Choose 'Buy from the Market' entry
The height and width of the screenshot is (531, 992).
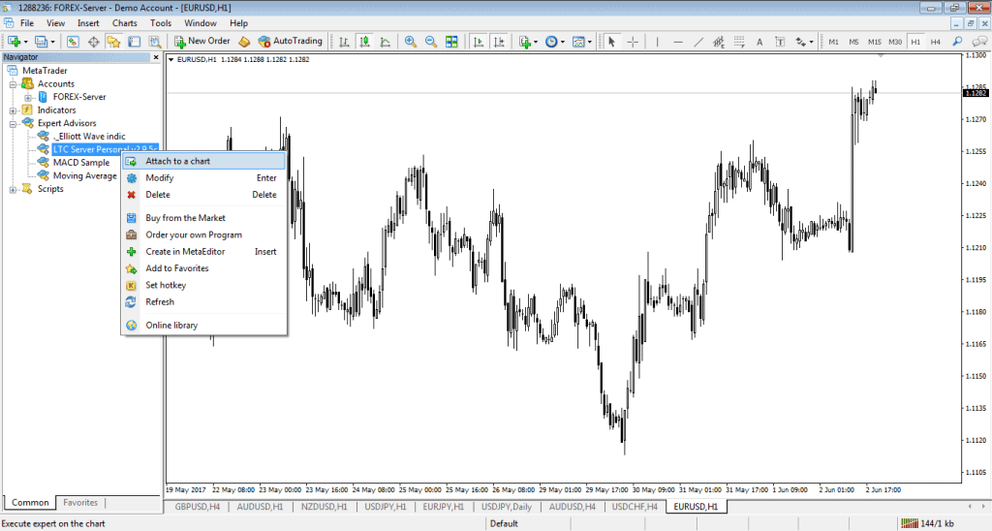coord(203,218)
